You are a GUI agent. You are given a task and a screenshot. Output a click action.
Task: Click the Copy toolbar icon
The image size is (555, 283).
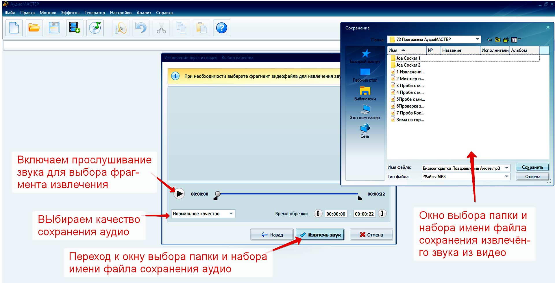pos(181,28)
